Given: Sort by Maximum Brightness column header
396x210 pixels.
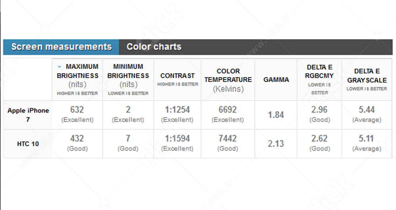Looking at the screenshot, I should [78, 75].
